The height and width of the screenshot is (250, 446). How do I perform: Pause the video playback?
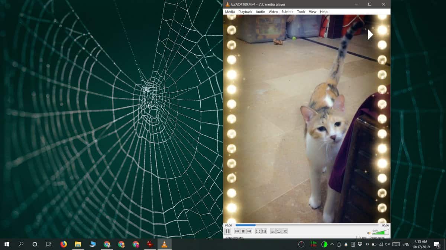(x=227, y=231)
